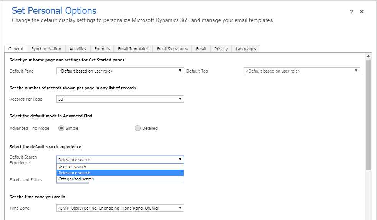This screenshot has width=377, height=220.
Task: Click the Records Per Page dropdown arrow
Action: point(180,99)
